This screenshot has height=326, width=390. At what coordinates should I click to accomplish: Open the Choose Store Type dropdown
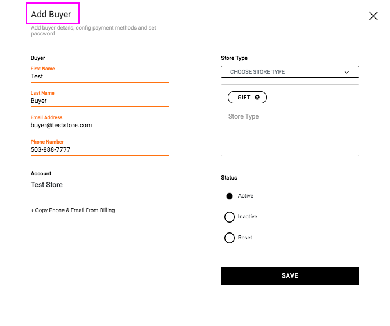coord(289,72)
